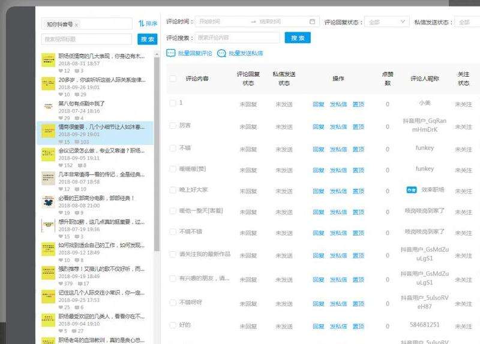Image resolution: width=480 pixels, height=344 pixels.
Task: Click 置顶 link for comment 1
Action: [358, 104]
